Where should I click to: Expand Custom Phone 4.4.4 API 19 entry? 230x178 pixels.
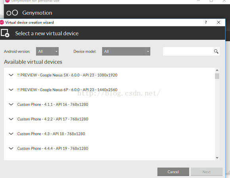[x=11, y=148]
